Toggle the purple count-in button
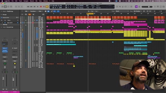The image size is (166, 93). [136, 7]
